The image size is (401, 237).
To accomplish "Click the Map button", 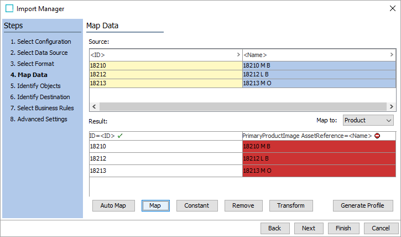I will [x=155, y=206].
